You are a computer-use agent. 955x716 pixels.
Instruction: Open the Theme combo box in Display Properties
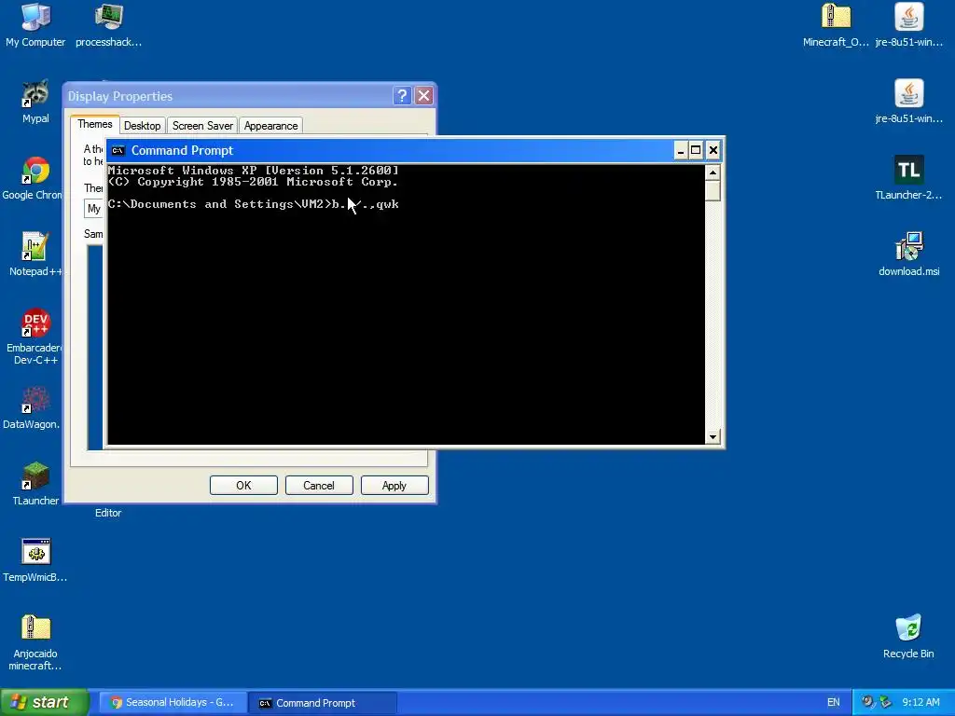94,209
